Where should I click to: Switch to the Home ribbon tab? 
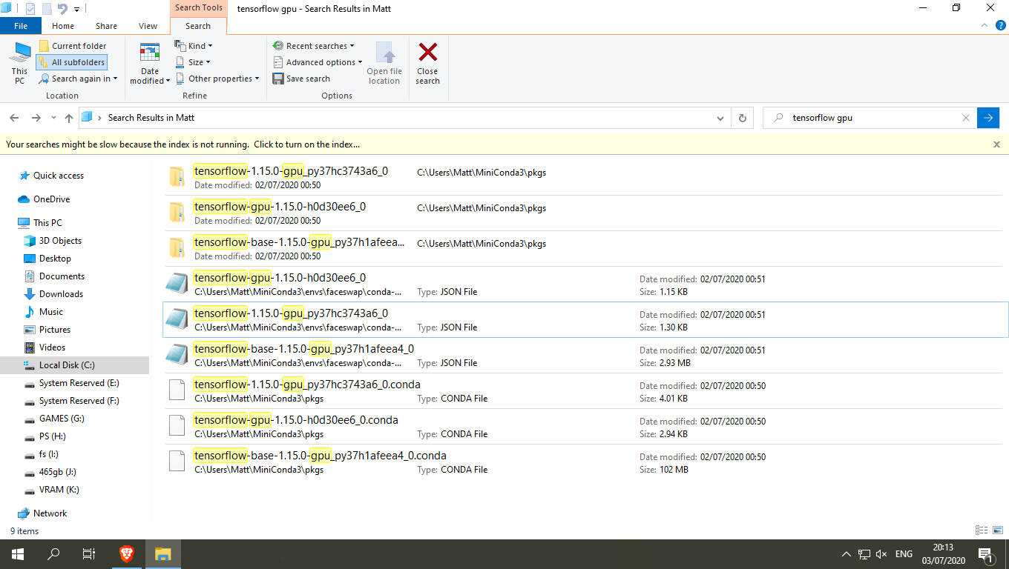[x=63, y=26]
